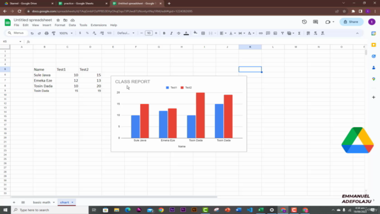The width and height of the screenshot is (380, 214).
Task: Click the Name box showing K5
Action: 12,42
